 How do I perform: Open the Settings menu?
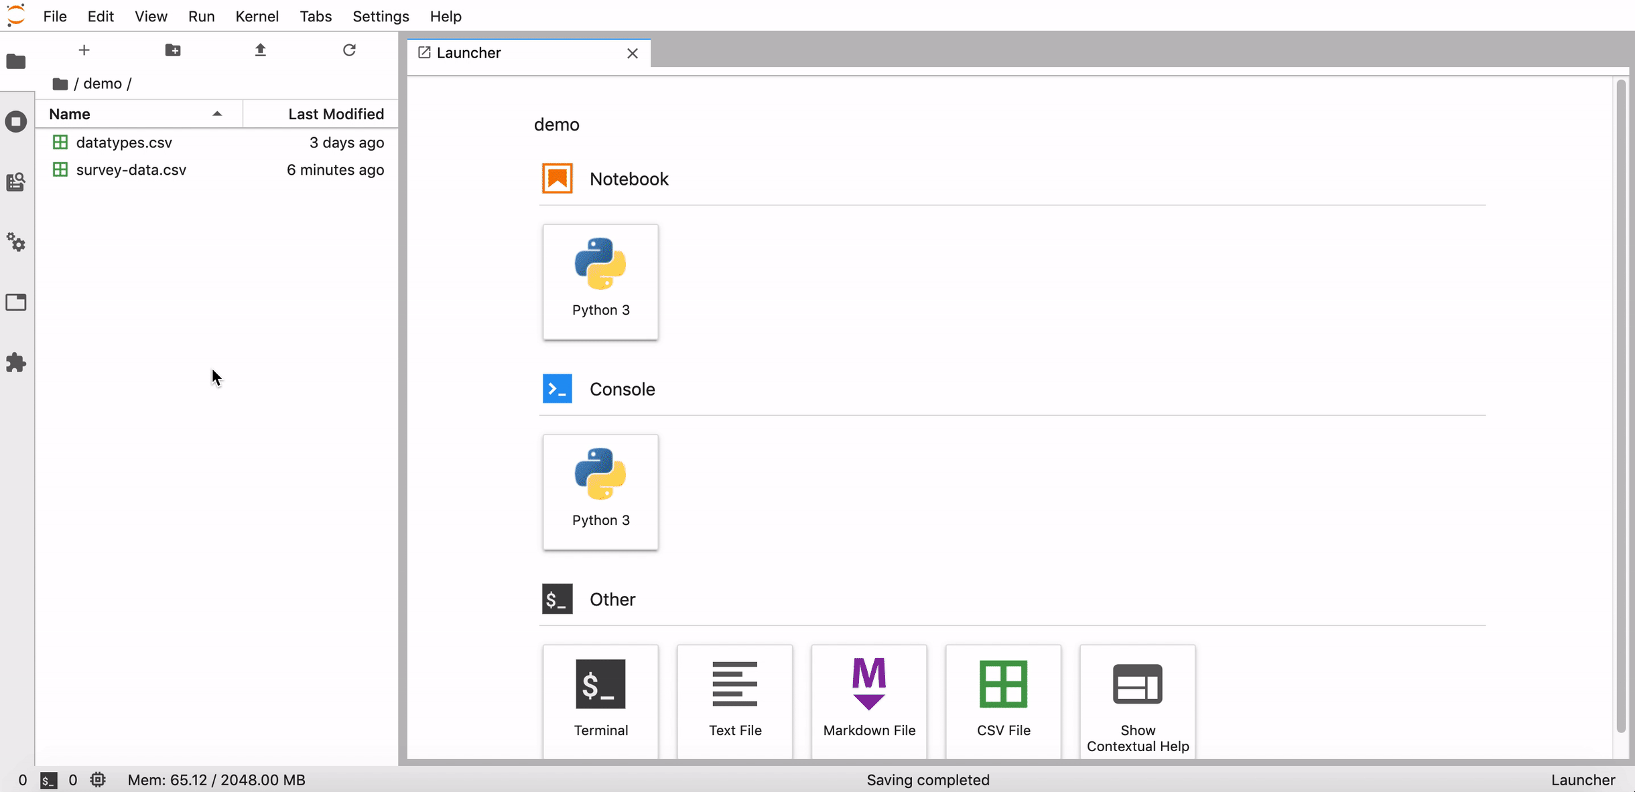(x=381, y=16)
